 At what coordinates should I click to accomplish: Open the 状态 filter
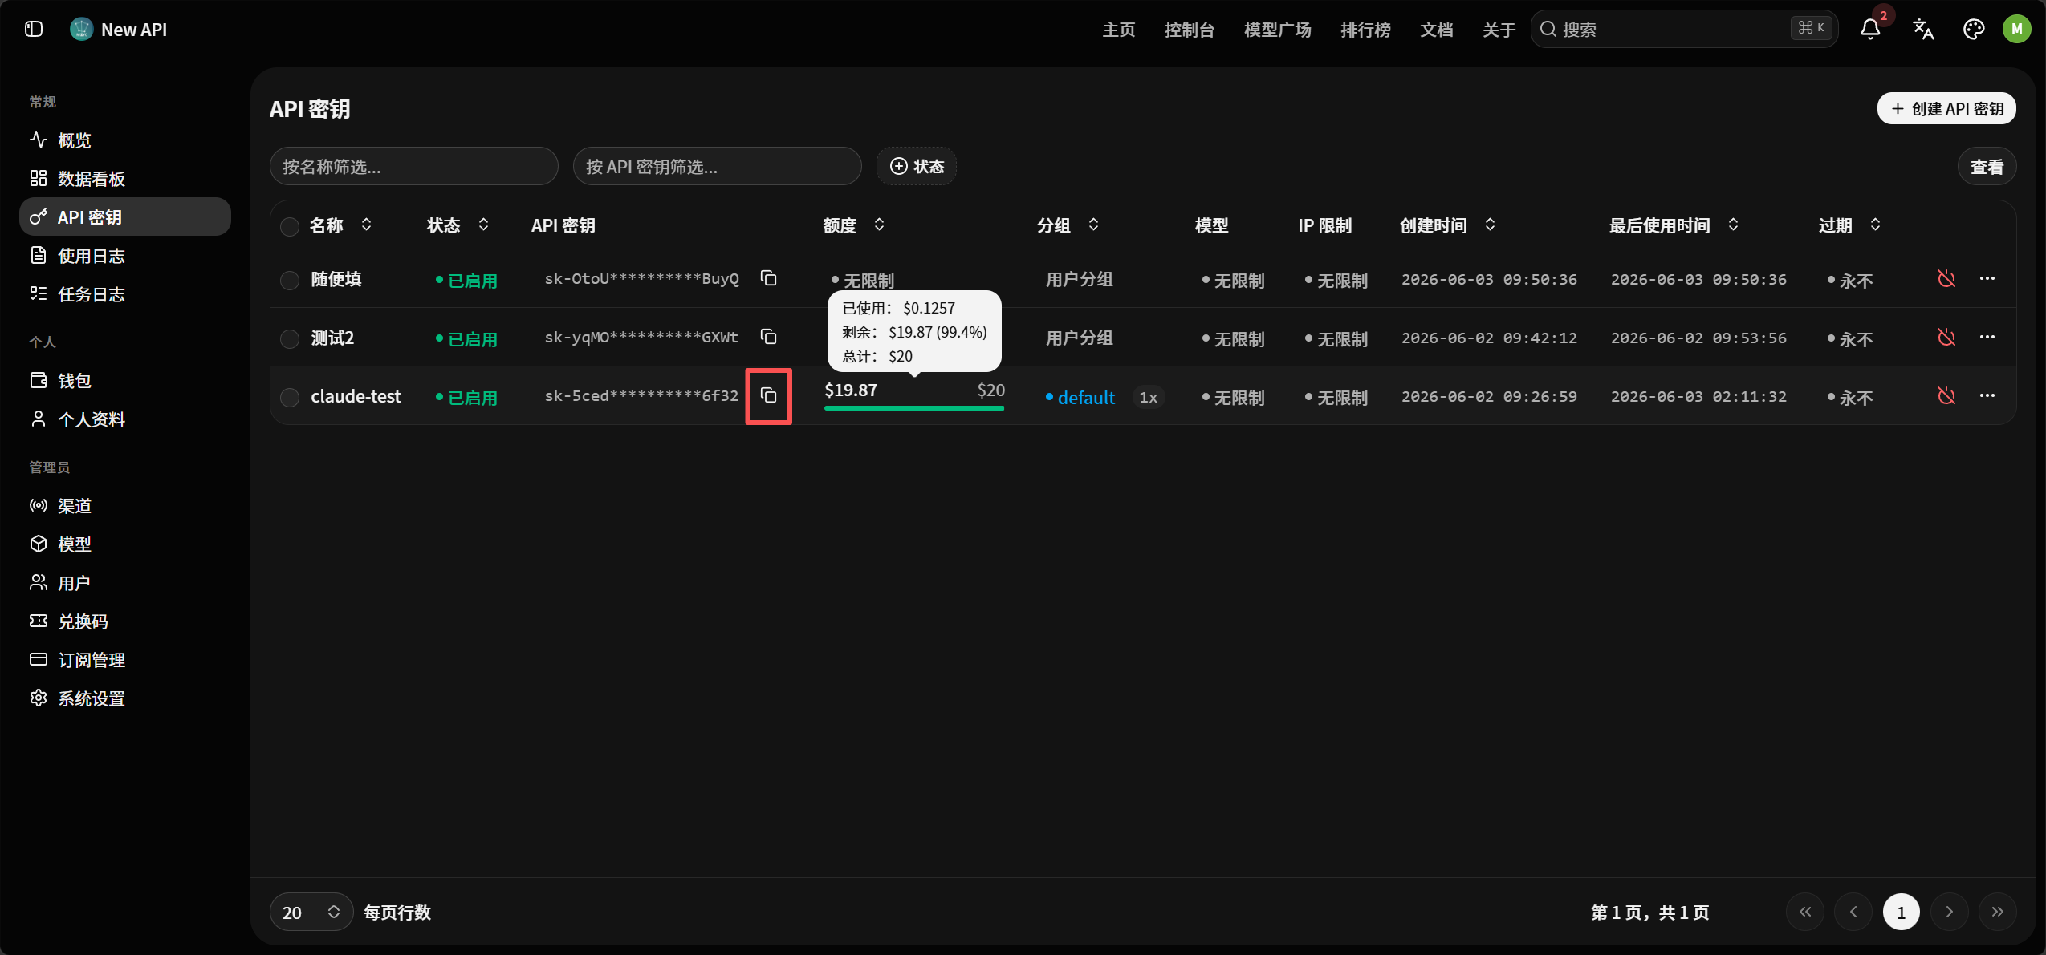pos(917,166)
